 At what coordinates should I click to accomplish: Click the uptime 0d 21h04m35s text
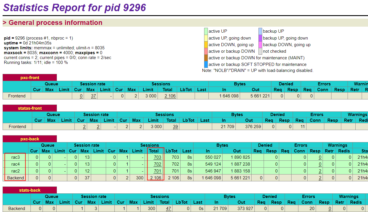[x=28, y=43]
